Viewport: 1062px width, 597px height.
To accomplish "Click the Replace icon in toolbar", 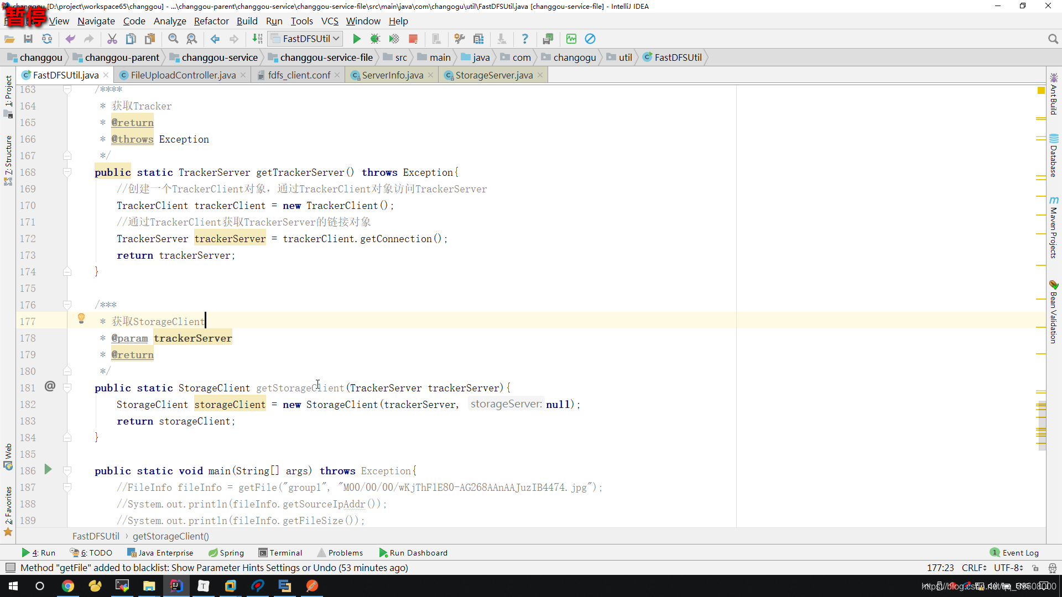I will (192, 39).
